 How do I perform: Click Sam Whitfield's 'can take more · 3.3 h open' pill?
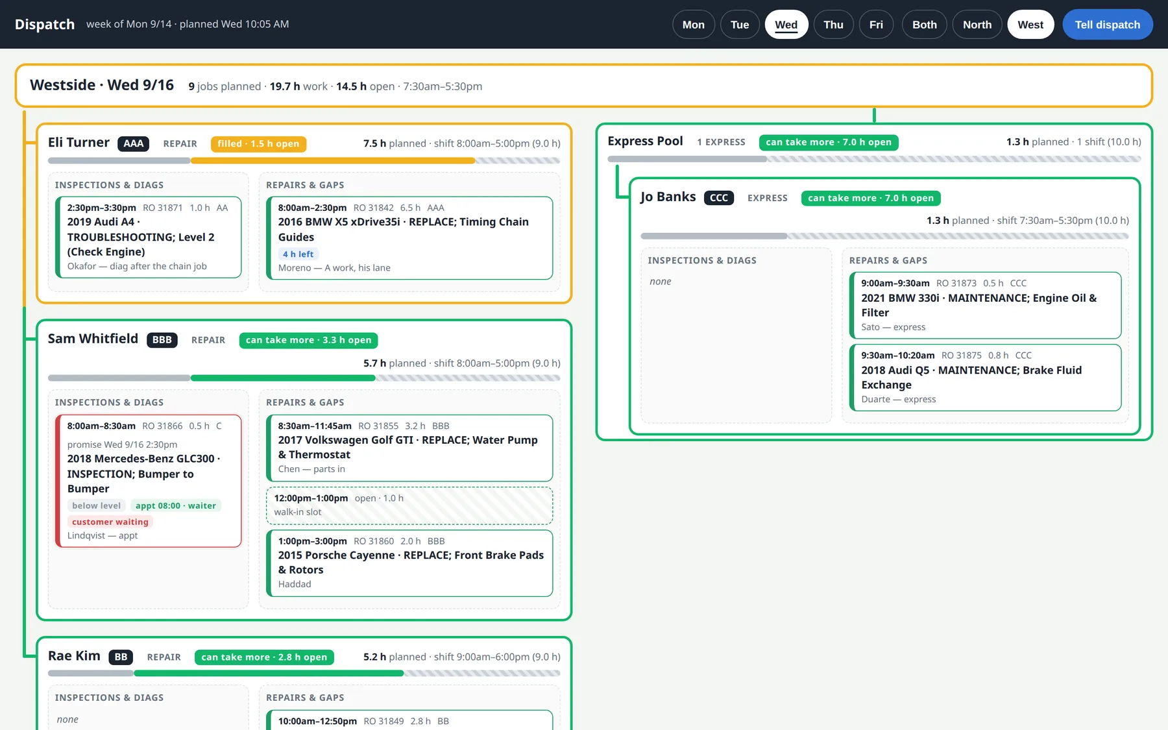click(x=308, y=340)
